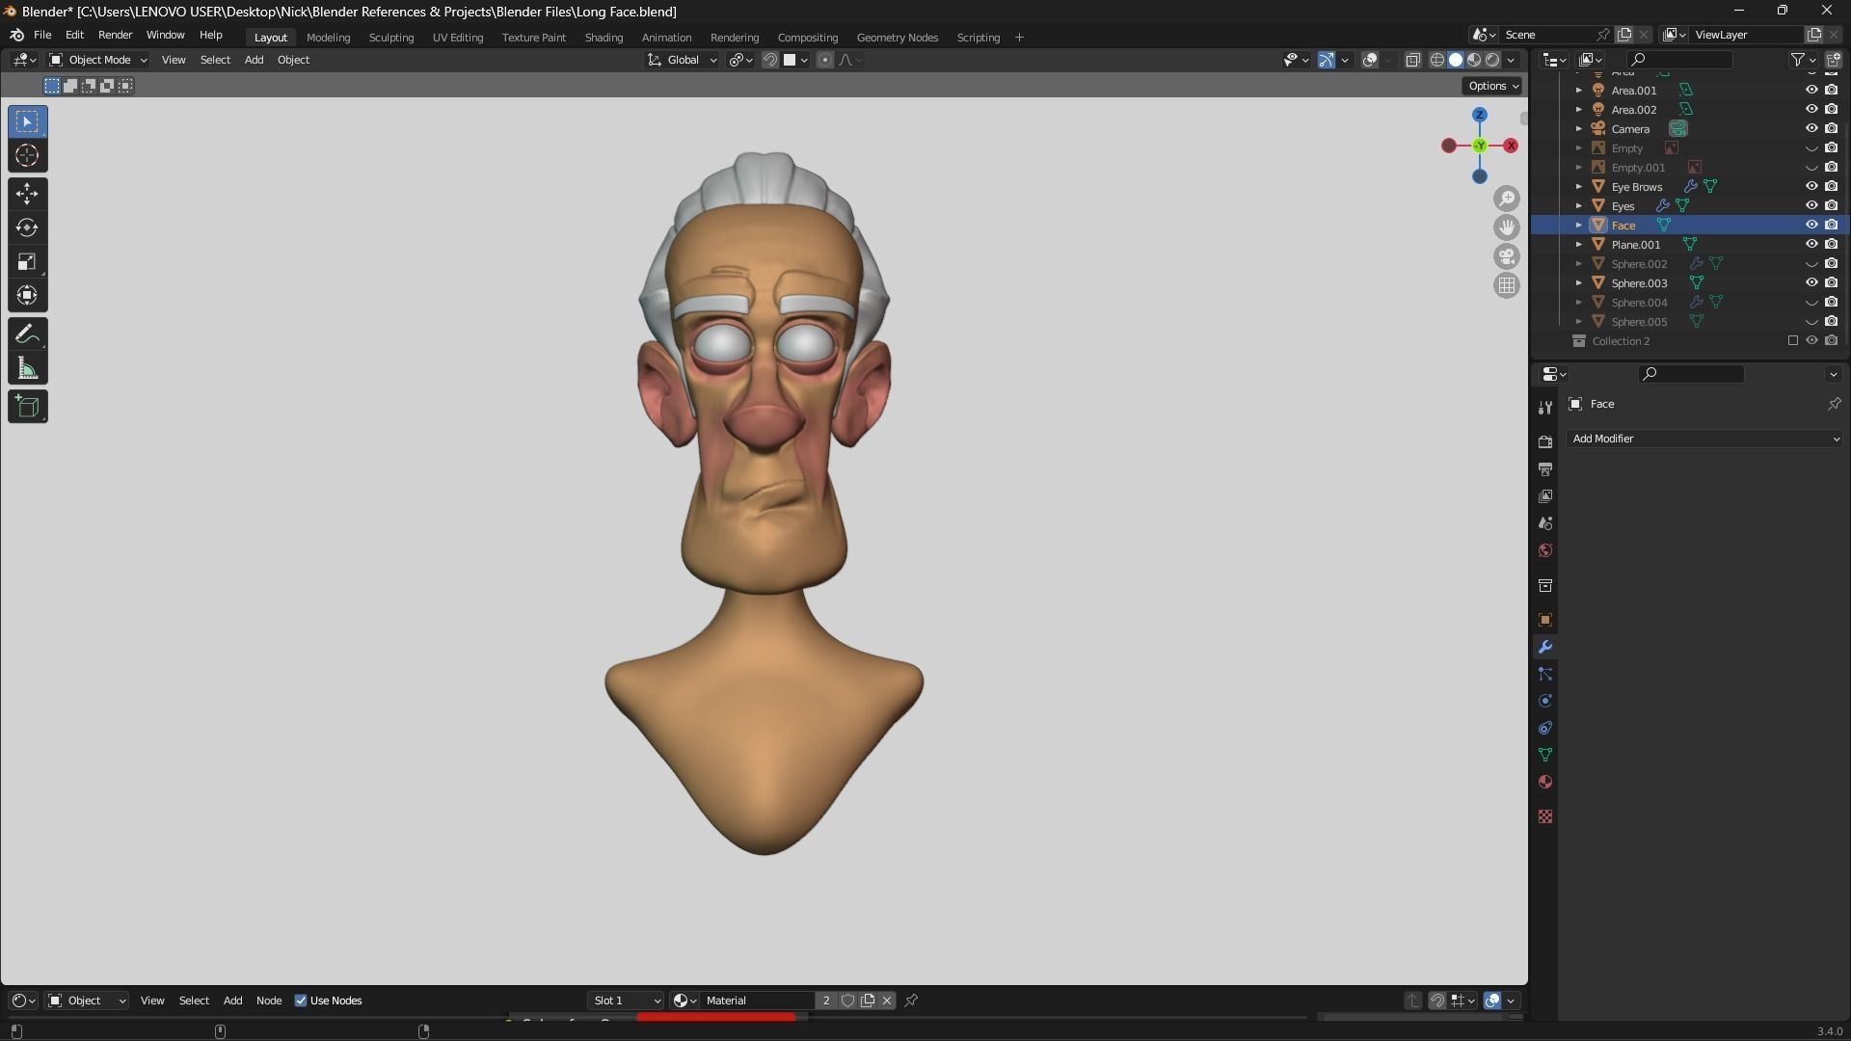Hide the Face object in outliner
This screenshot has width=1851, height=1041.
[1811, 225]
